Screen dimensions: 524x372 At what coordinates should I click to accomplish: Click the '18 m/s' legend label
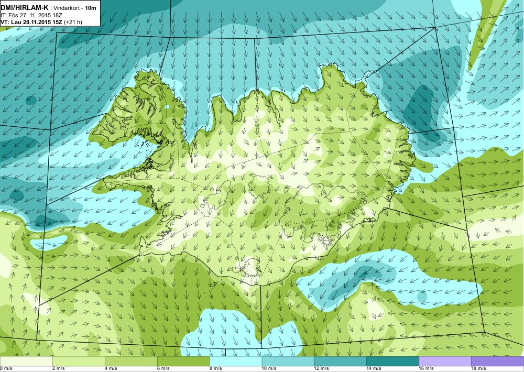click(x=478, y=369)
